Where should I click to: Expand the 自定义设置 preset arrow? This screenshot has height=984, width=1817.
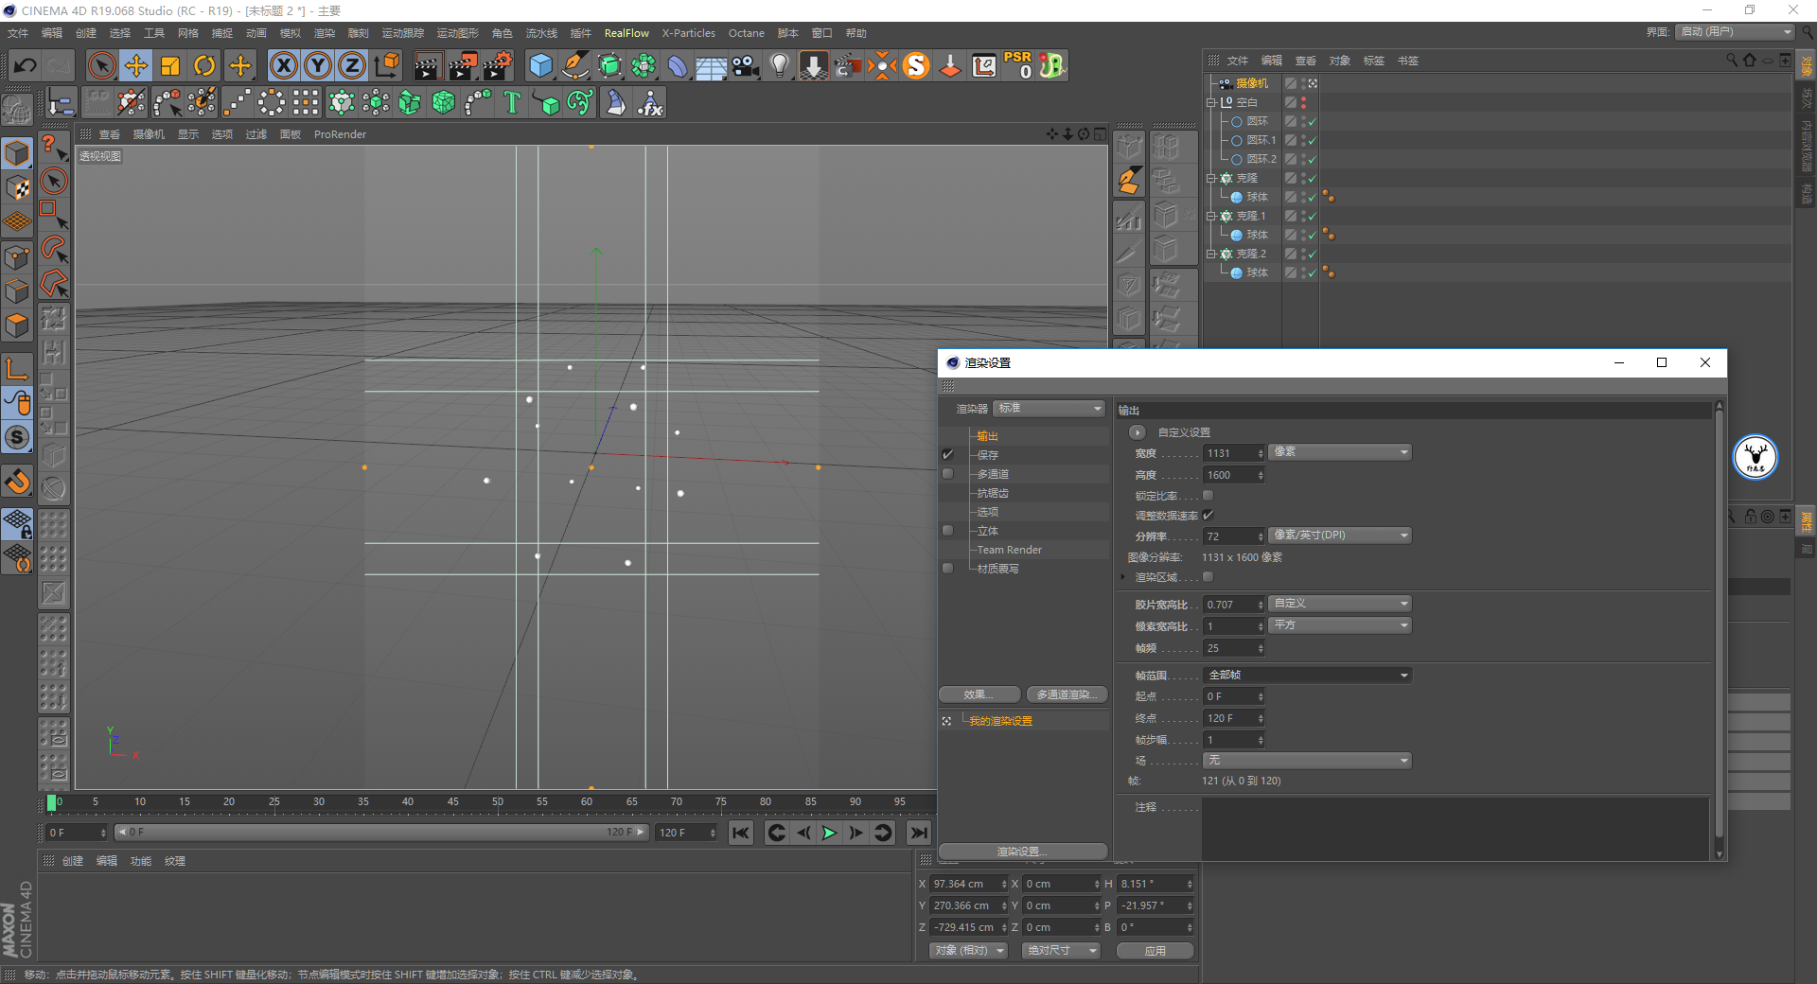pyautogui.click(x=1138, y=432)
